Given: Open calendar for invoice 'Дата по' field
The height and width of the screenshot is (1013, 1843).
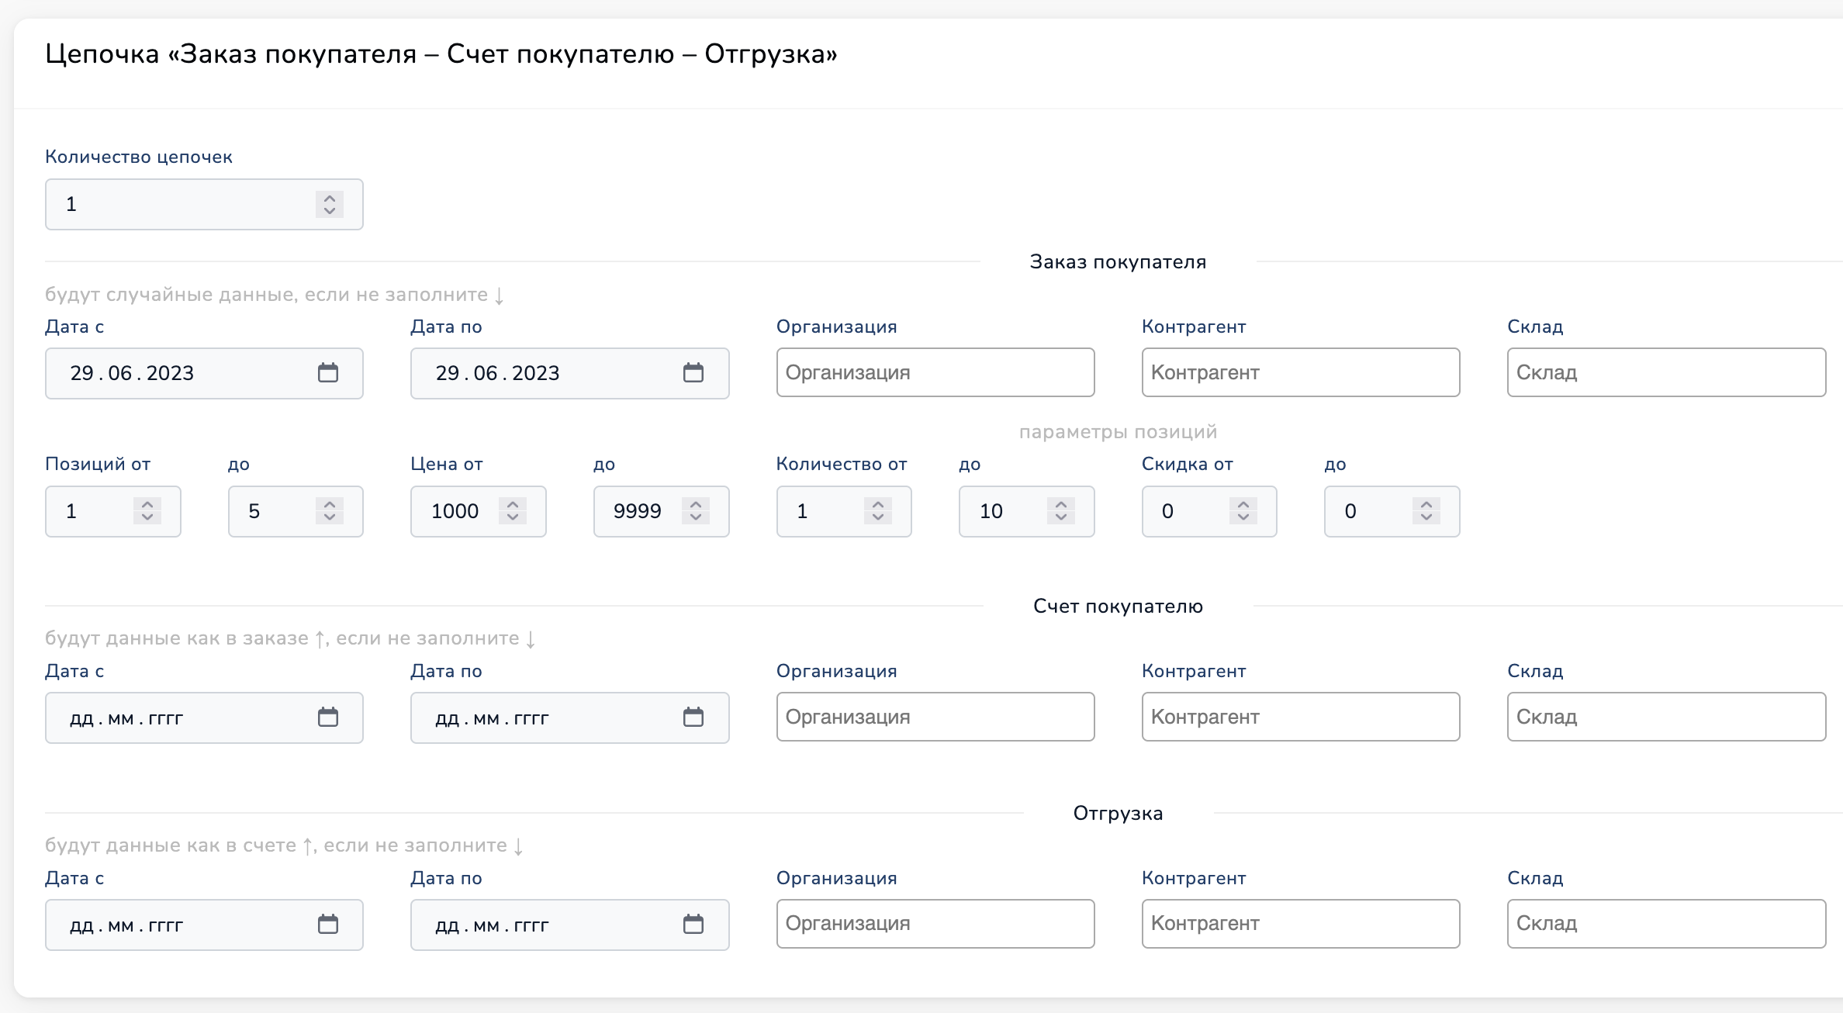Looking at the screenshot, I should point(693,717).
